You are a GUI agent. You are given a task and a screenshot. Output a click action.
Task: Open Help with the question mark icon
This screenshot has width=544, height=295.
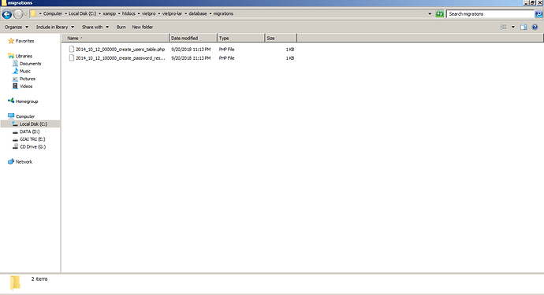click(x=535, y=27)
